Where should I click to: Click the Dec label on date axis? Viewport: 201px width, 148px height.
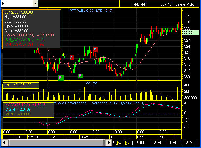(140, 137)
